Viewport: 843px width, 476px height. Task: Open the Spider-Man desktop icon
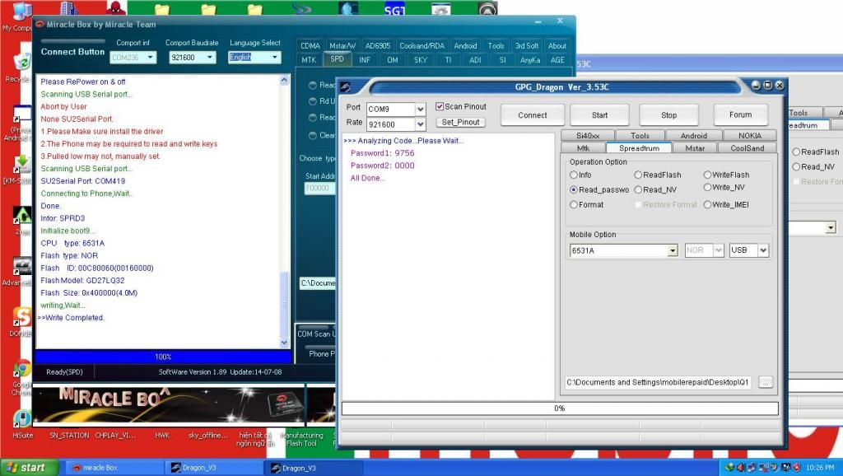click(x=116, y=7)
